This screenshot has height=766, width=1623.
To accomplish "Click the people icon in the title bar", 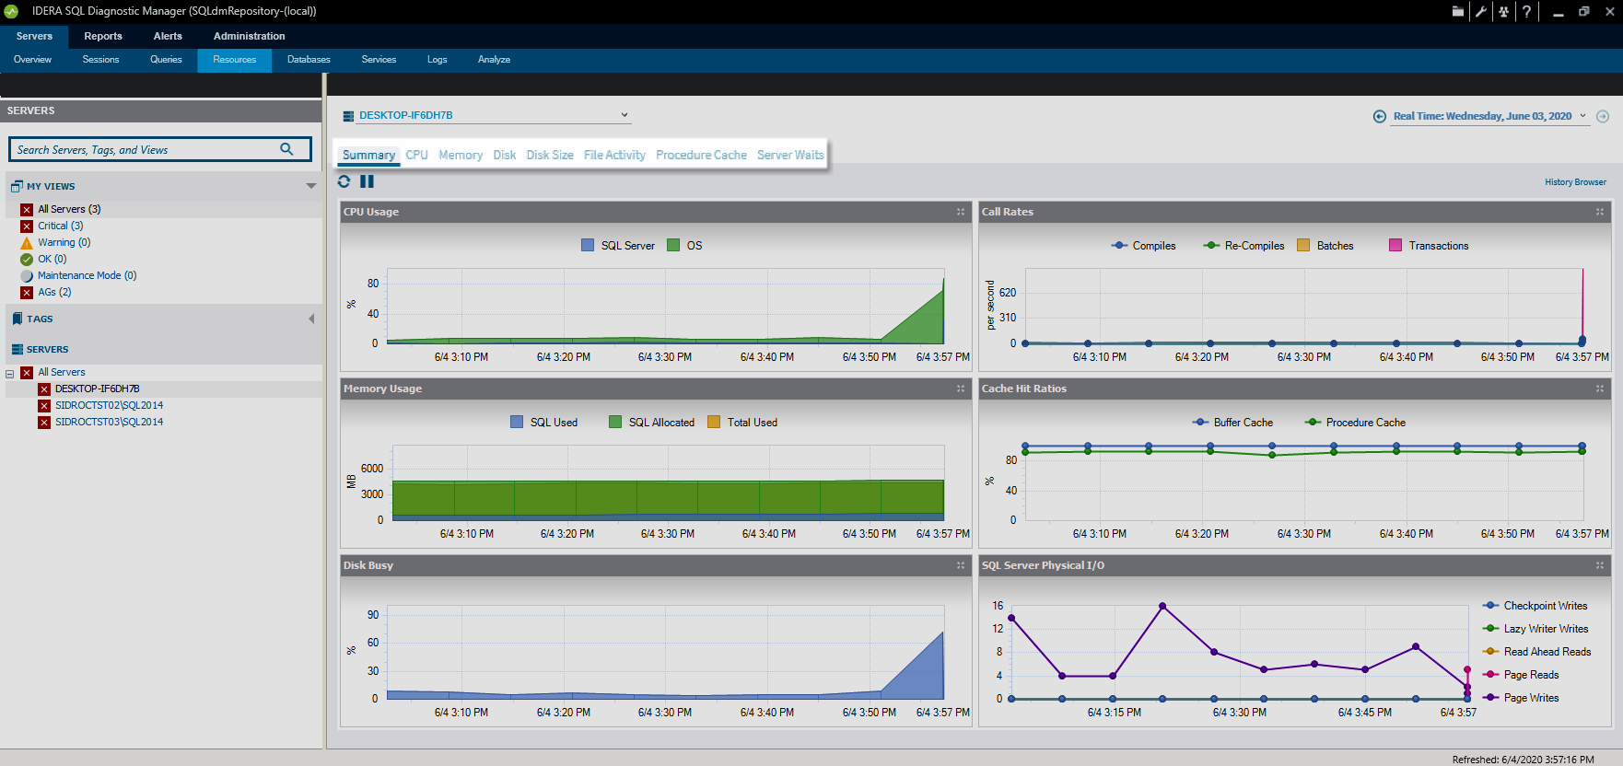I will click(x=1503, y=11).
